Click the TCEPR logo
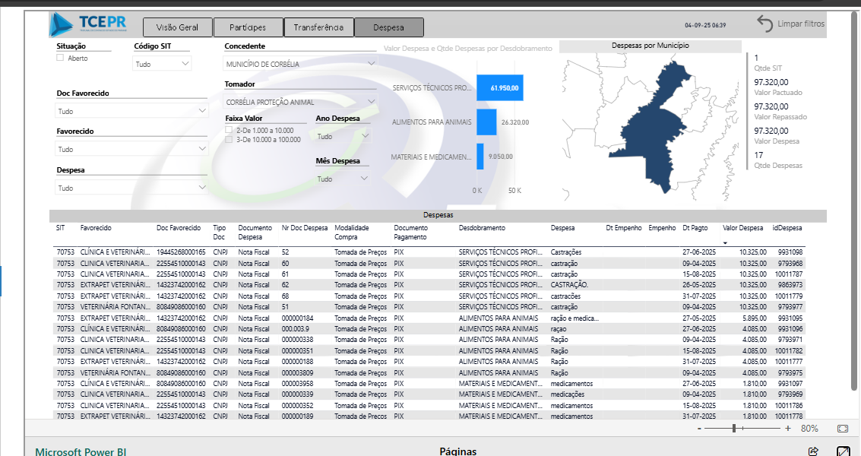Viewport: 861px width, 456px height. 87,25
